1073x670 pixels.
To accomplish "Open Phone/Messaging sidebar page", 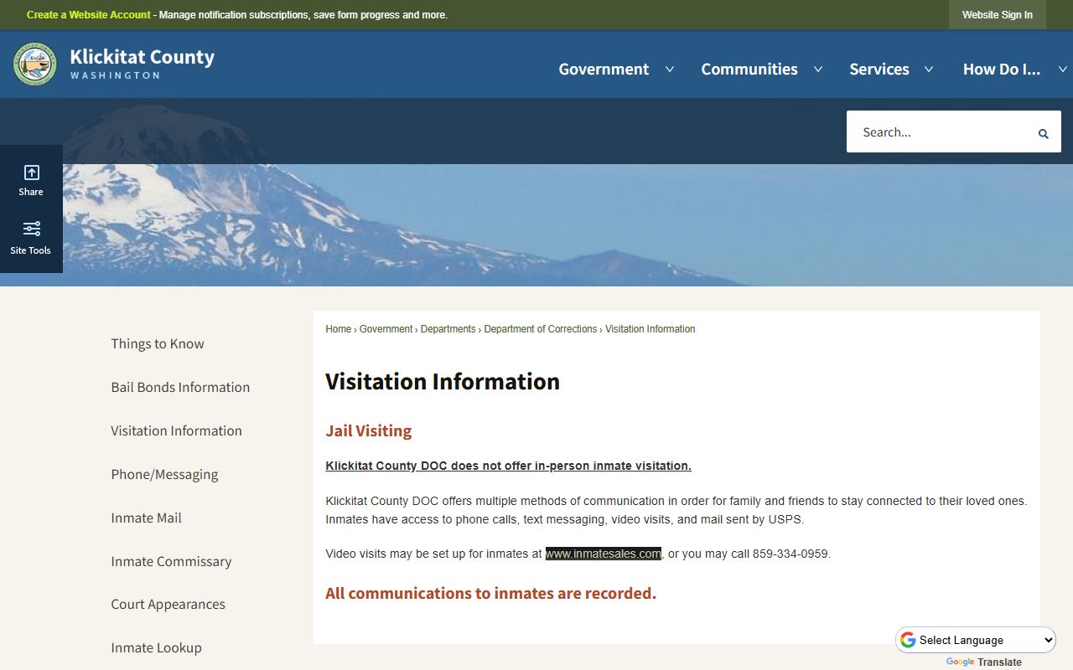I will coord(164,474).
